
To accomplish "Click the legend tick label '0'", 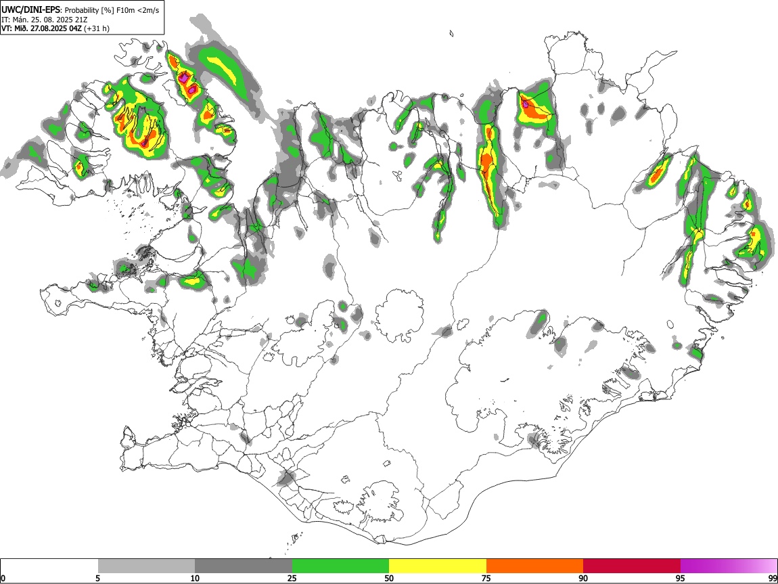I will point(3,579).
